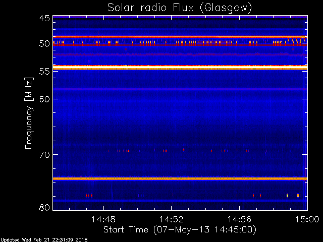Image resolution: width=323 pixels, height=242 pixels.
Task: Click the 14:48 time tick label
Action: [103, 219]
